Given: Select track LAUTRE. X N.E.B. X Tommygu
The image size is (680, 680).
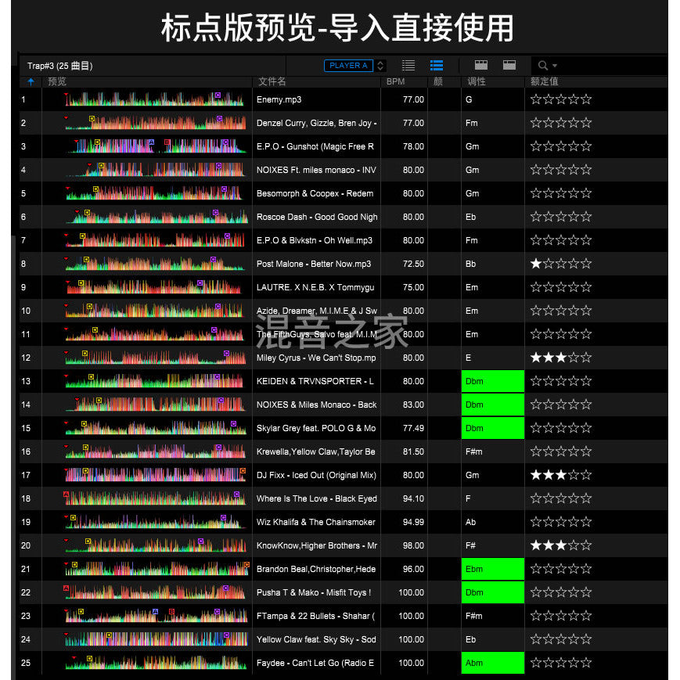Looking at the screenshot, I should click(315, 287).
